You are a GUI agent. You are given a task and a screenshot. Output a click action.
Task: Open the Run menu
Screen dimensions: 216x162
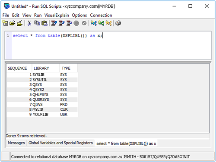click(38, 15)
